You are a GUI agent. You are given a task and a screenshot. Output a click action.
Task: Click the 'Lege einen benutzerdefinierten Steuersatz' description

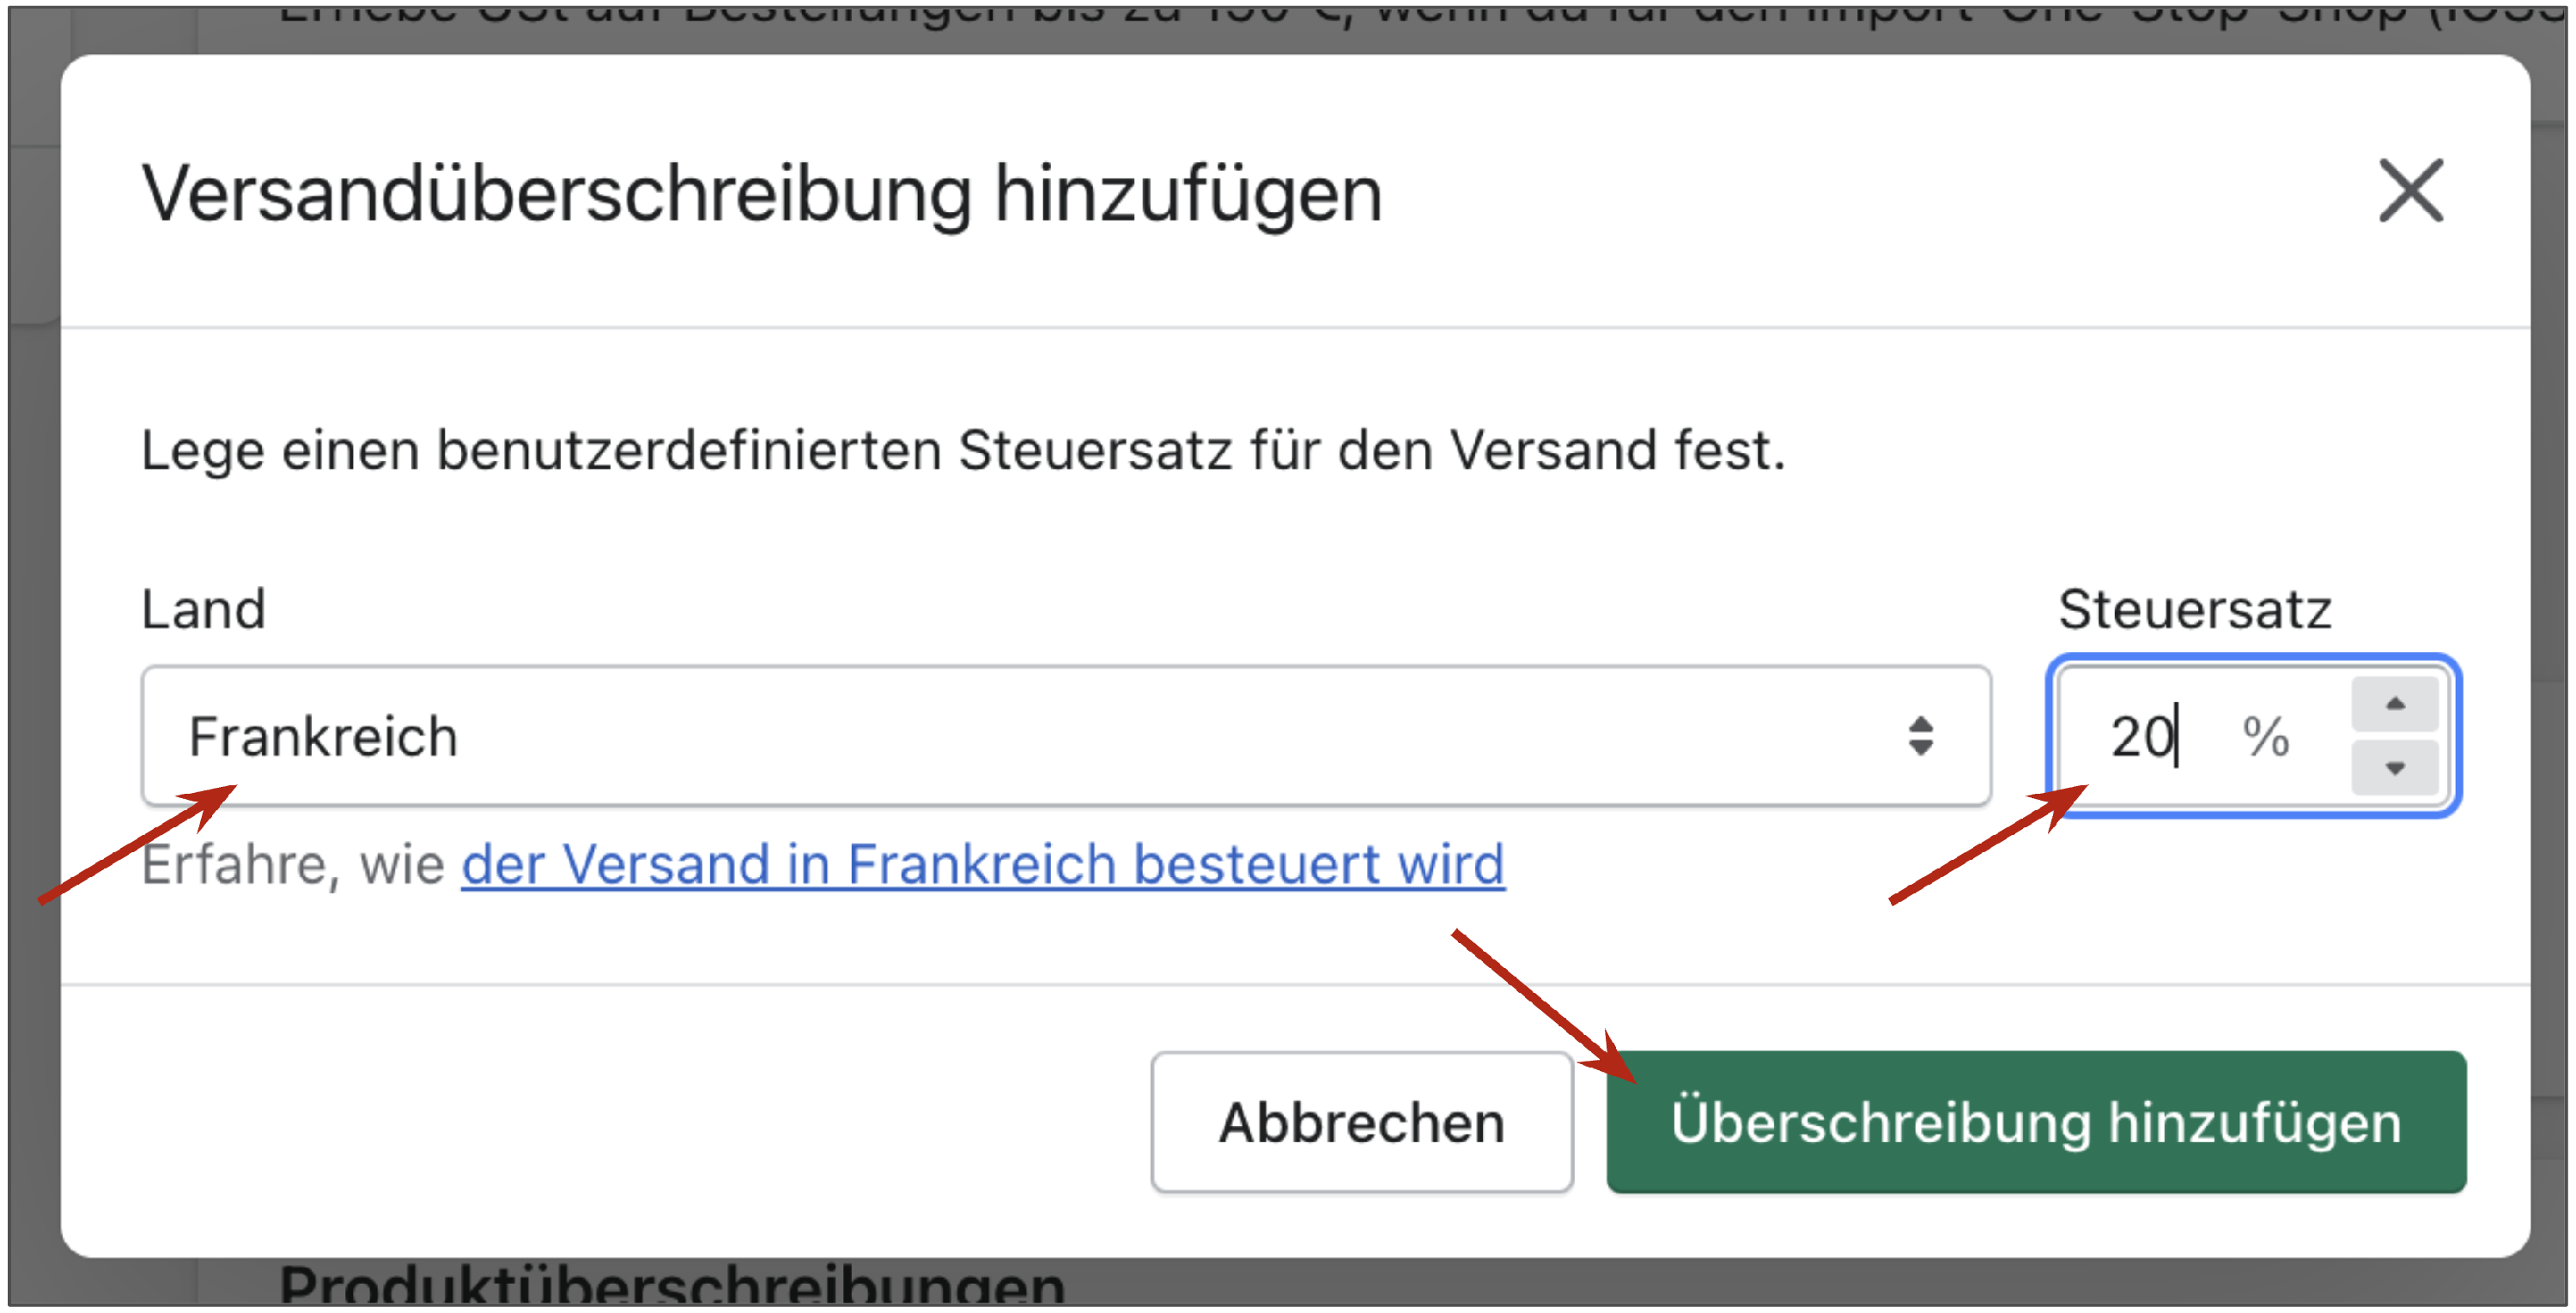pos(962,450)
